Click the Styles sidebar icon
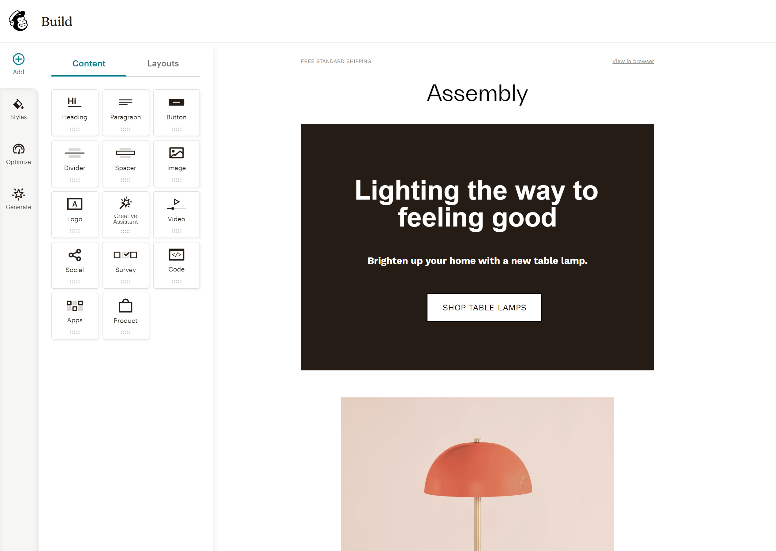This screenshot has height=551, width=776. click(x=18, y=109)
